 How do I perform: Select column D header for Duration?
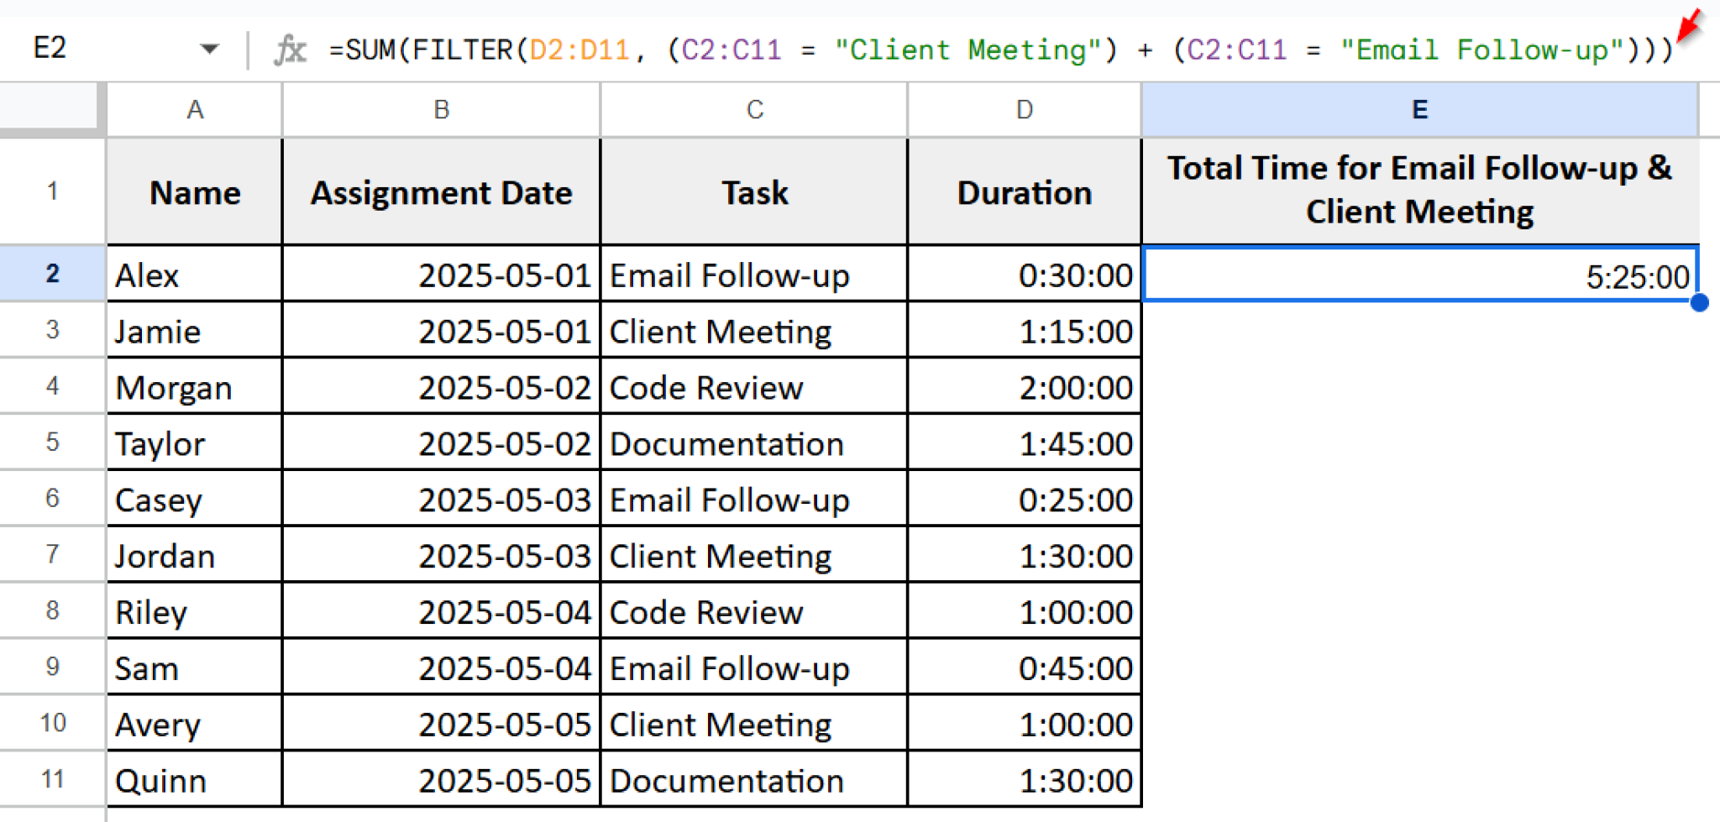coord(1023,109)
